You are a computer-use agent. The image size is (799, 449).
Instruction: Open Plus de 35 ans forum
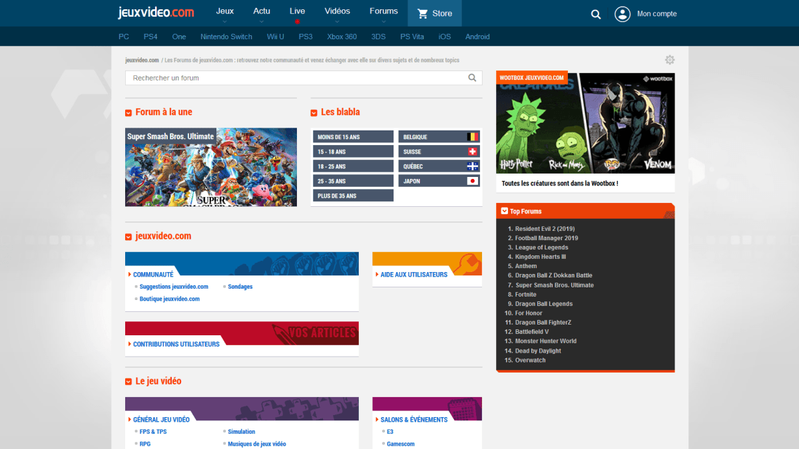pos(354,196)
